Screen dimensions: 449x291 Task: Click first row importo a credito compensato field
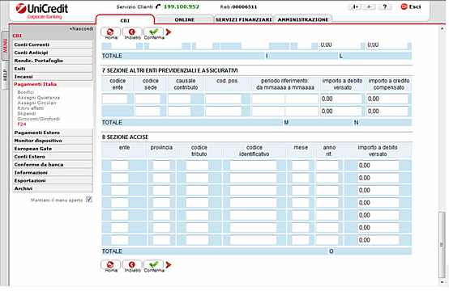[387, 99]
